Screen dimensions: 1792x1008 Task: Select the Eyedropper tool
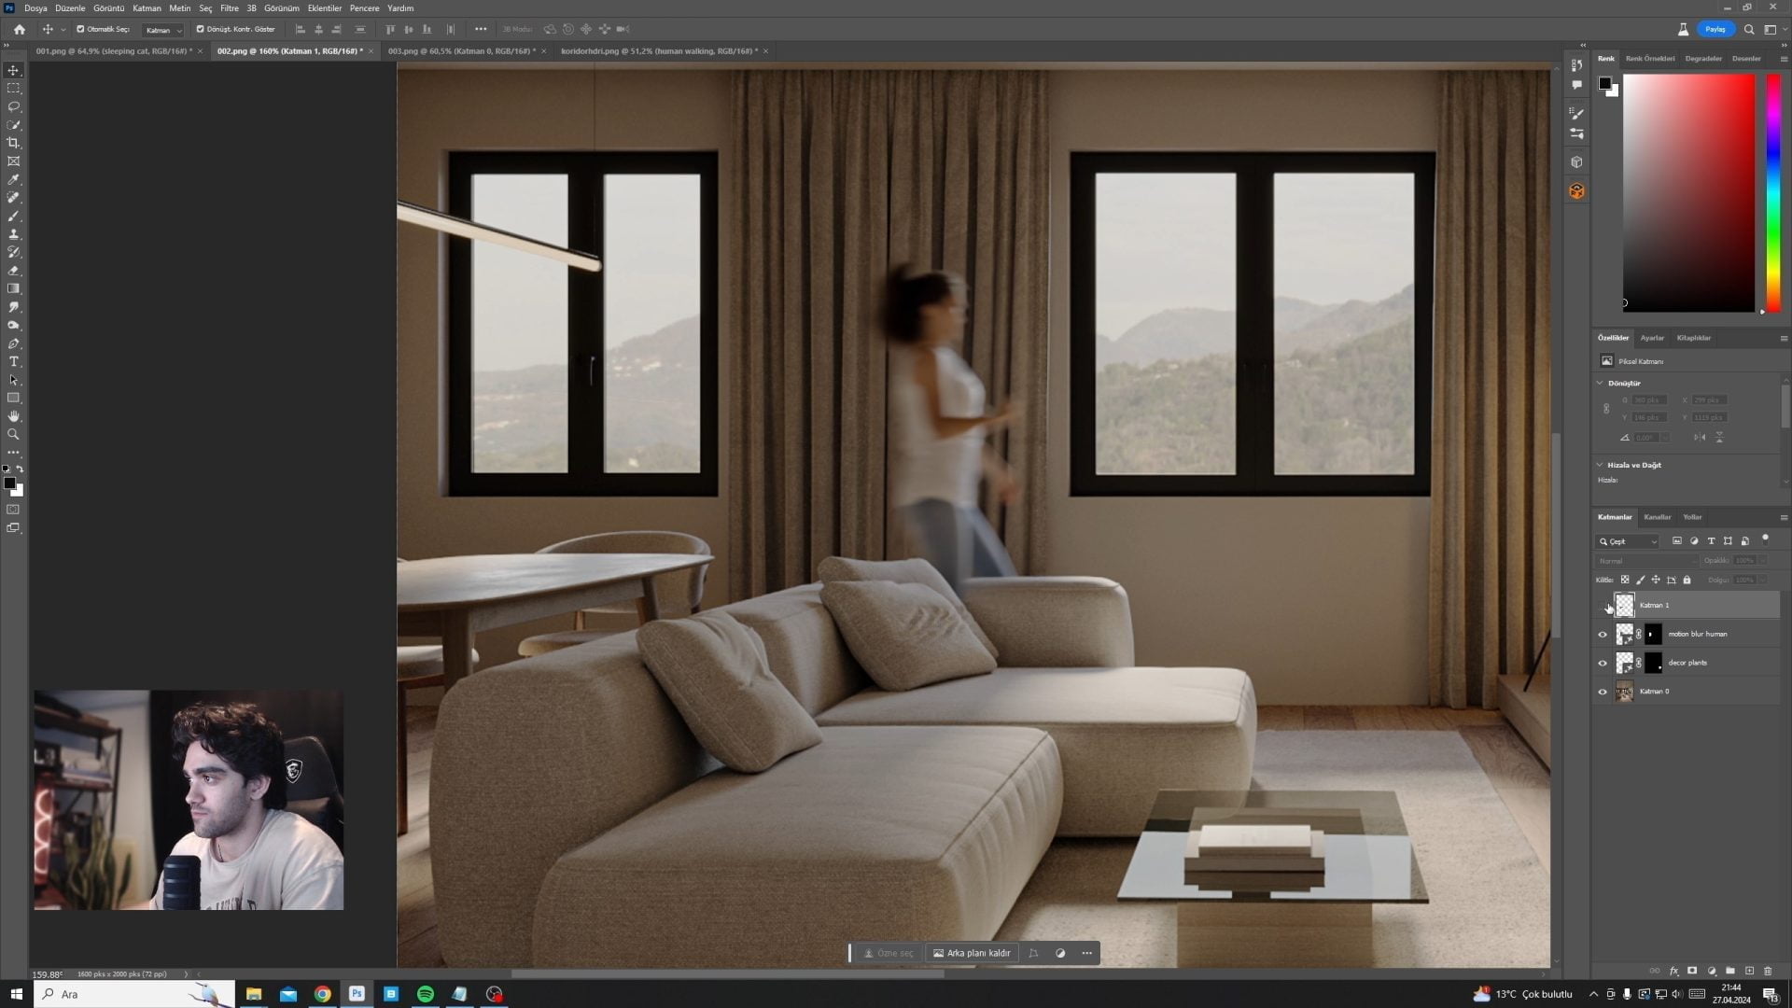pyautogui.click(x=13, y=179)
